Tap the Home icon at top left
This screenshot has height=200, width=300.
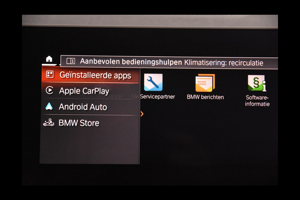pos(49,59)
